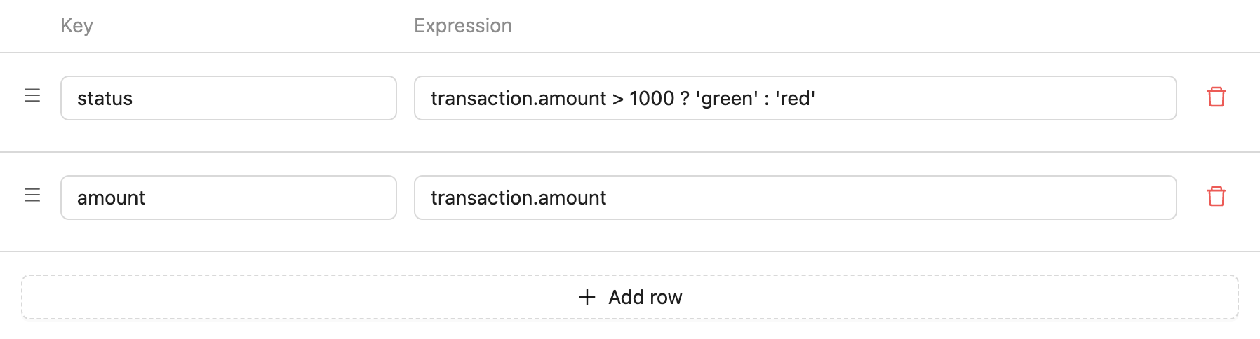Screen dimensions: 1260x339
Task: Place cursor on 1000 in status expression
Action: 652,99
